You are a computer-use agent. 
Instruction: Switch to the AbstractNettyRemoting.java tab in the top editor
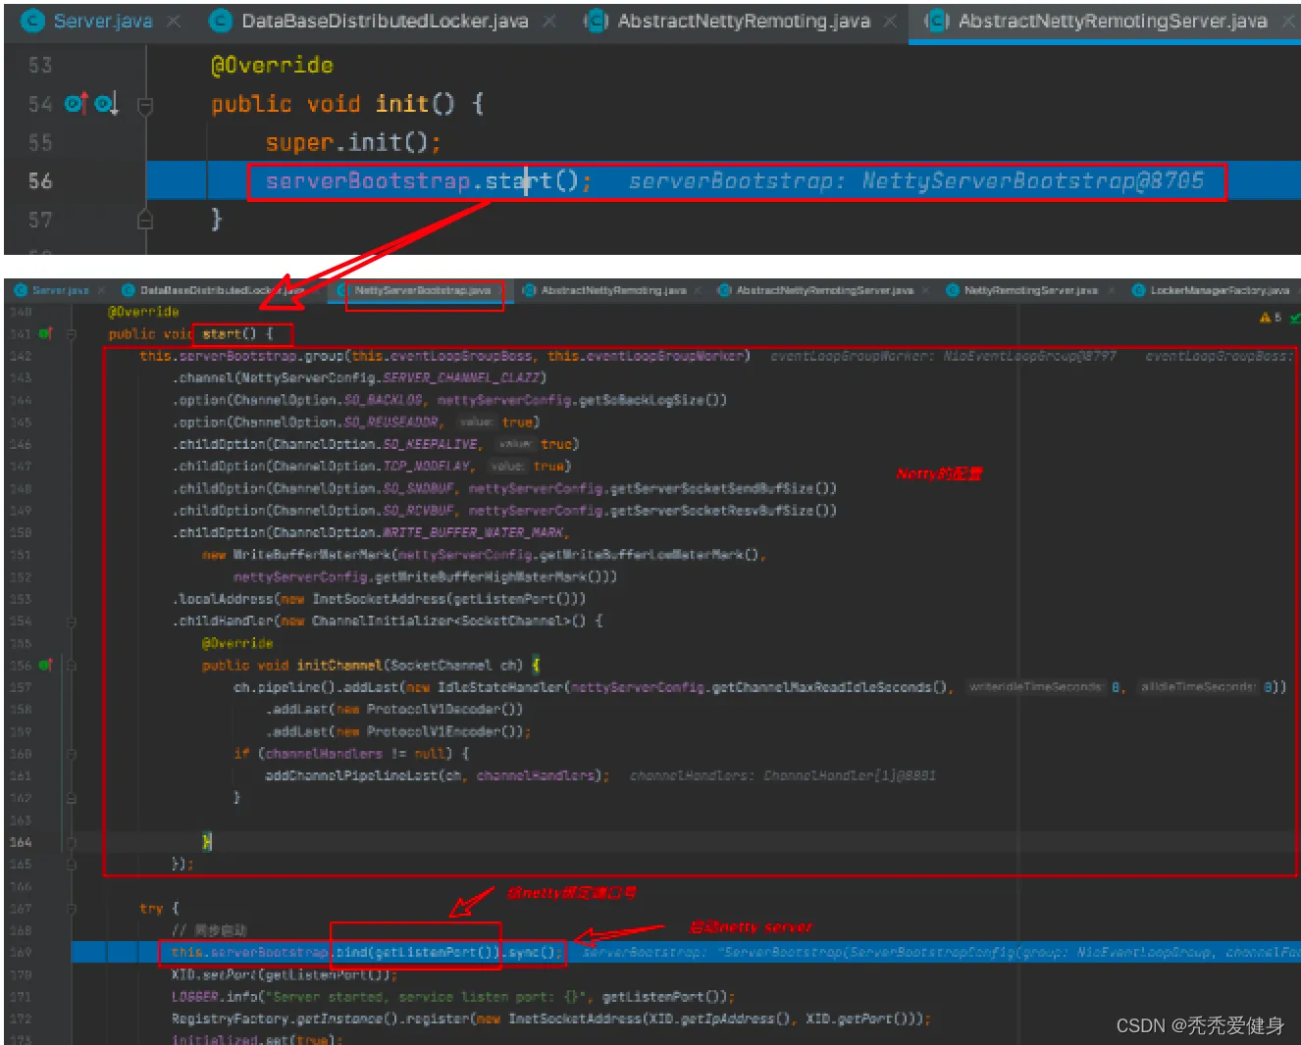point(744,21)
